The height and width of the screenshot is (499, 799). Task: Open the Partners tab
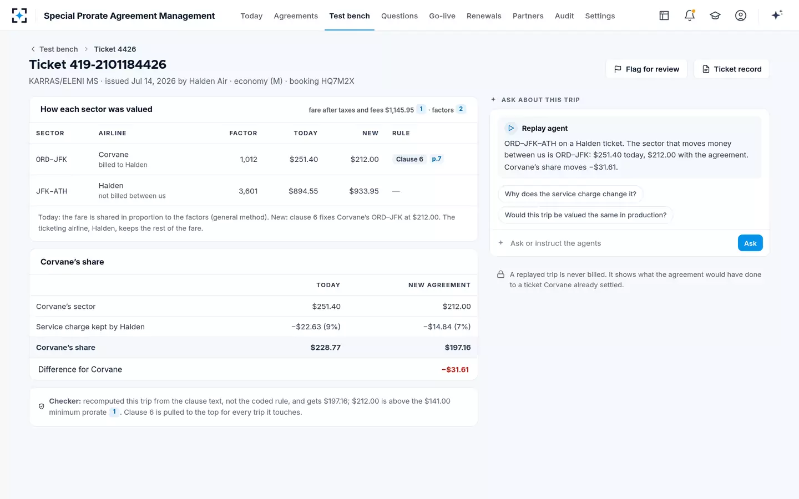[528, 16]
